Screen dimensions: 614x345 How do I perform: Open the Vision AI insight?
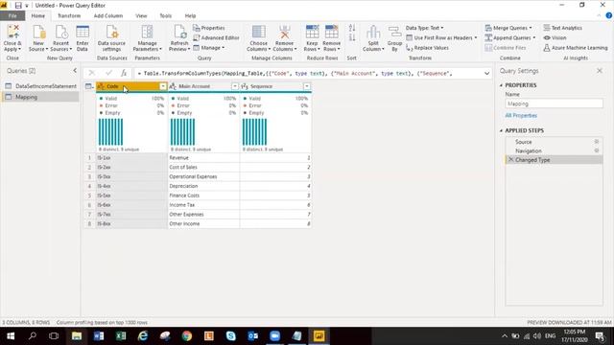pyautogui.click(x=555, y=38)
